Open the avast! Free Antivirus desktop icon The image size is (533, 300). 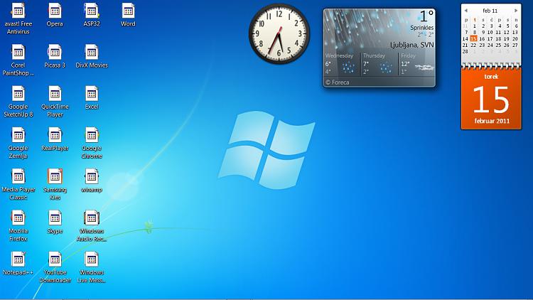coord(18,18)
